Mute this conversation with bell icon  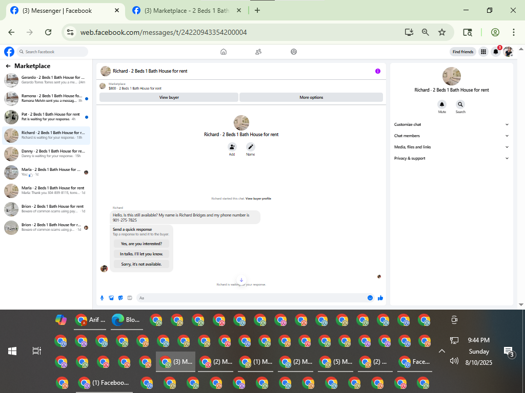pos(442,104)
